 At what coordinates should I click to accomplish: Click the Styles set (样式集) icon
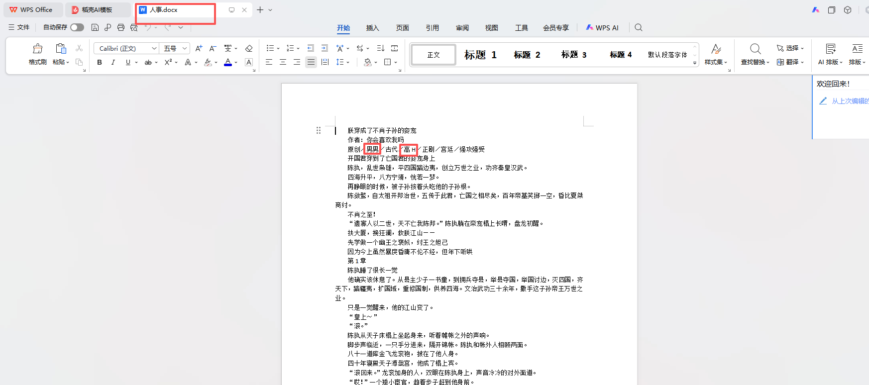pyautogui.click(x=716, y=49)
